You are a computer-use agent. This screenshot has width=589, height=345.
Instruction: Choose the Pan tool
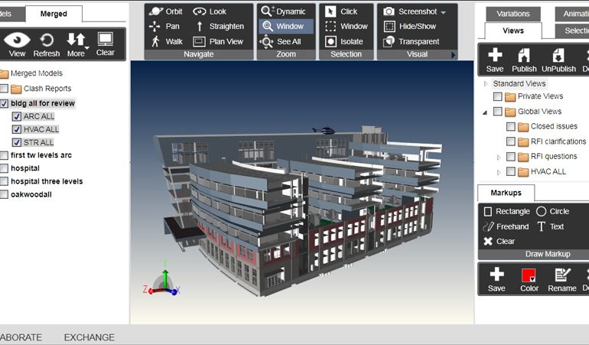pos(165,26)
